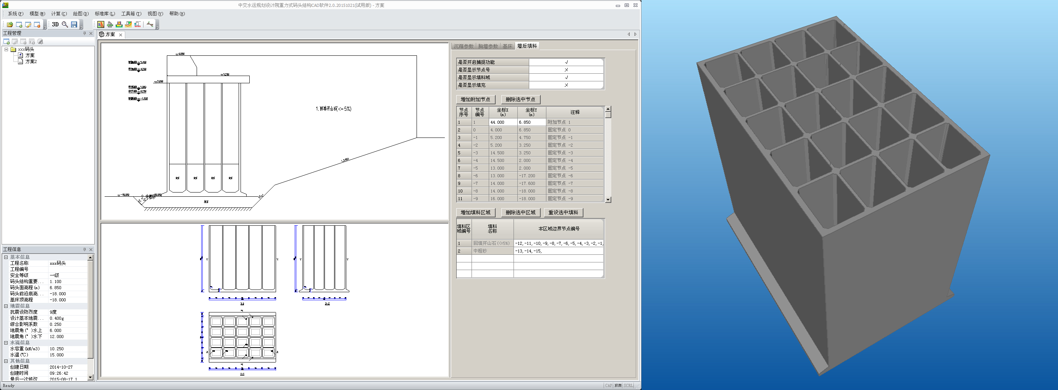Viewport: 1058px width, 390px height.
Task: Collapse the 地震信息 property group
Action: coord(6,306)
